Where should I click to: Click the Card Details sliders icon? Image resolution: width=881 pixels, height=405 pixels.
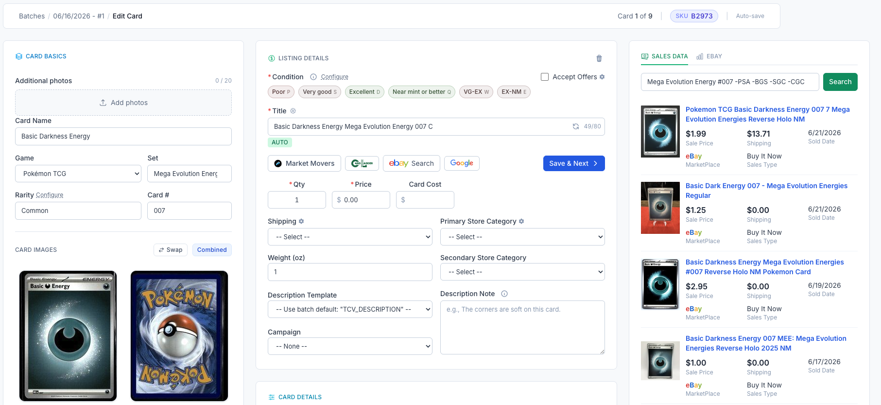(x=272, y=397)
